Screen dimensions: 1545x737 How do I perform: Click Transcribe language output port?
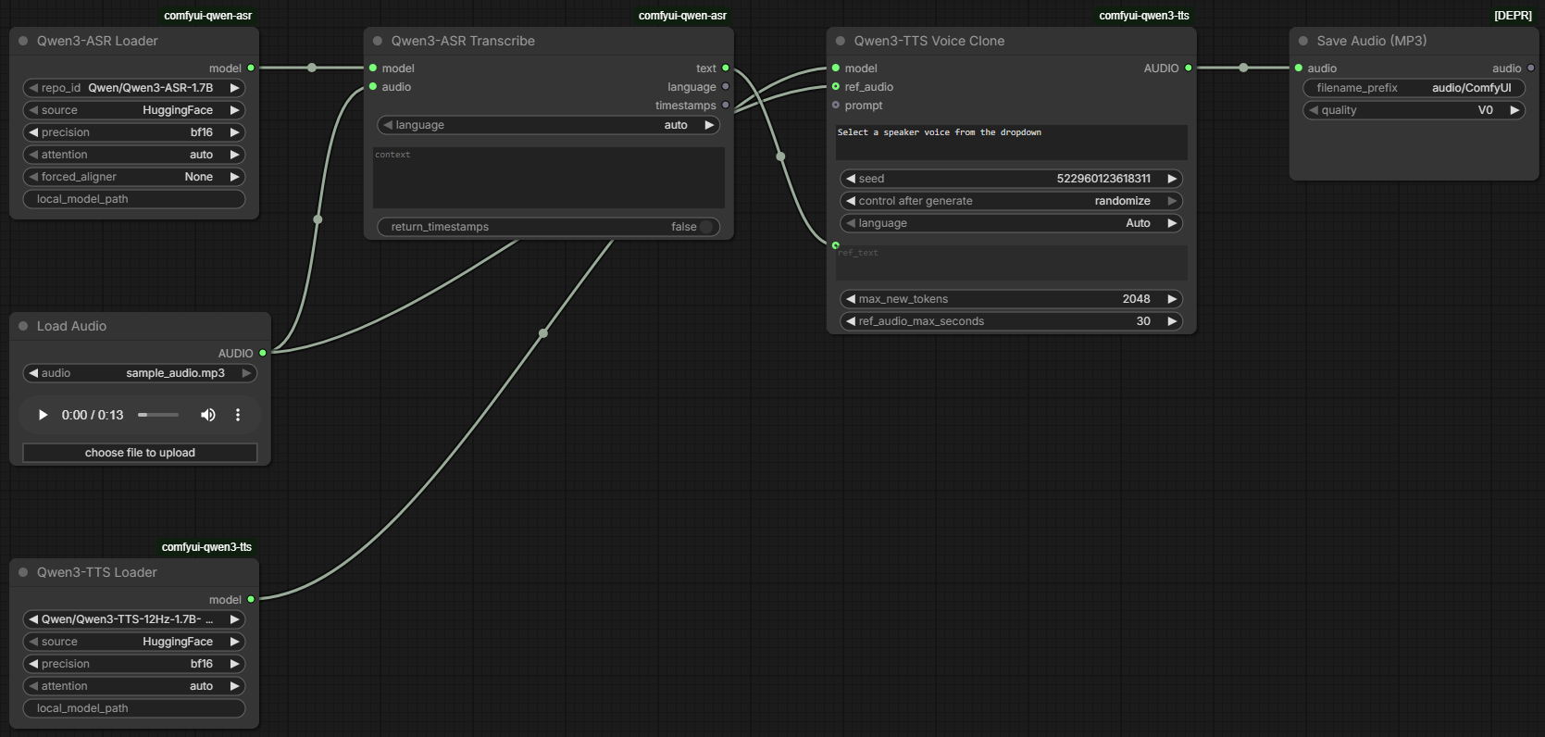point(726,86)
